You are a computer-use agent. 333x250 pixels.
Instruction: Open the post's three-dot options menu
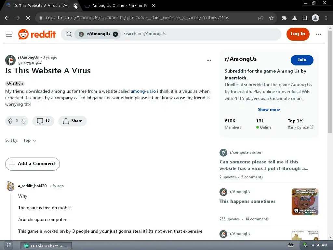click(x=209, y=60)
